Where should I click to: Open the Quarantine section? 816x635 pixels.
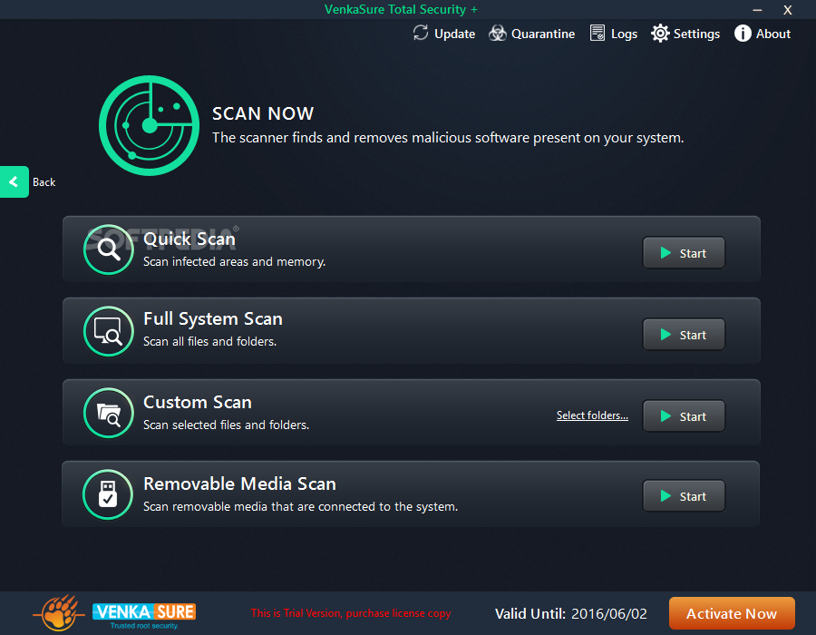coord(543,34)
